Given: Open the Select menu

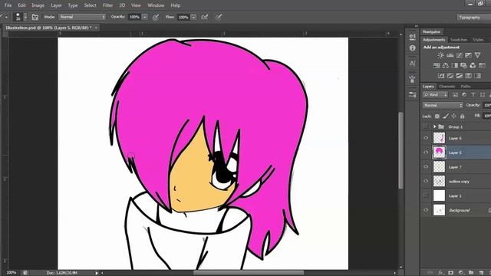Looking at the screenshot, I should 91,5.
